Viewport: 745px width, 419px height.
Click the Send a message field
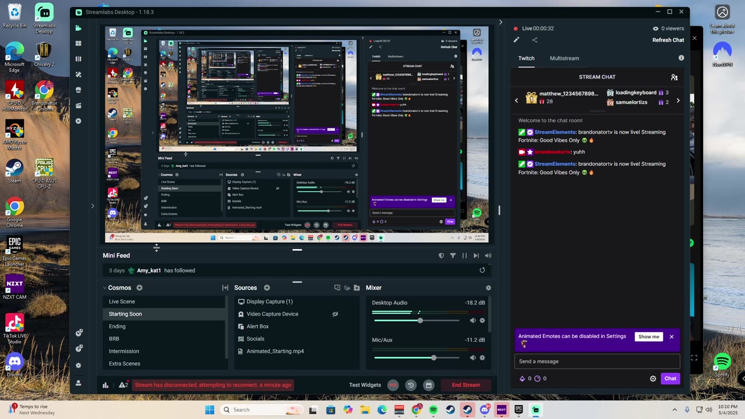(597, 361)
